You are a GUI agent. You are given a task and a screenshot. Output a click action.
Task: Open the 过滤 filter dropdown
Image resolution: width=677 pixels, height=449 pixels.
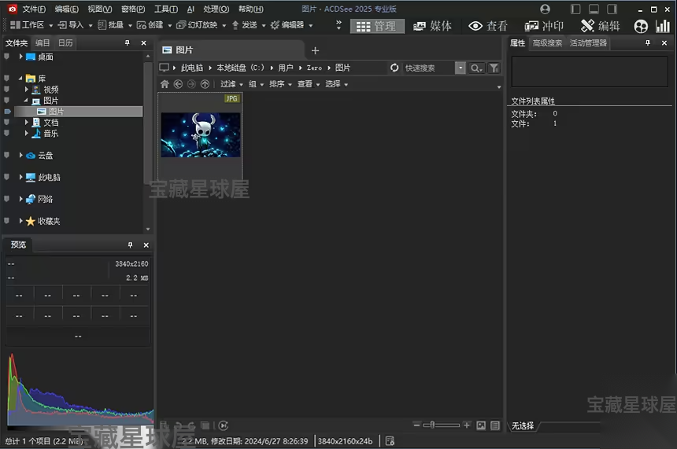pyautogui.click(x=232, y=84)
